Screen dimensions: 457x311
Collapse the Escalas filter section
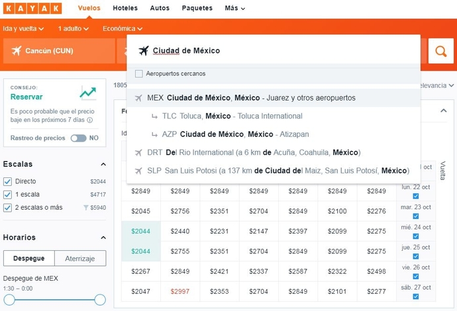(103, 164)
